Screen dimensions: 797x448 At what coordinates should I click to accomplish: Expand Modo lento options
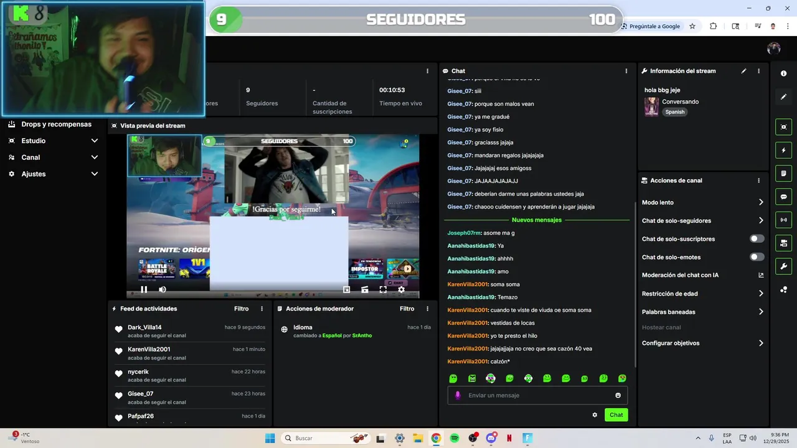coord(761,202)
